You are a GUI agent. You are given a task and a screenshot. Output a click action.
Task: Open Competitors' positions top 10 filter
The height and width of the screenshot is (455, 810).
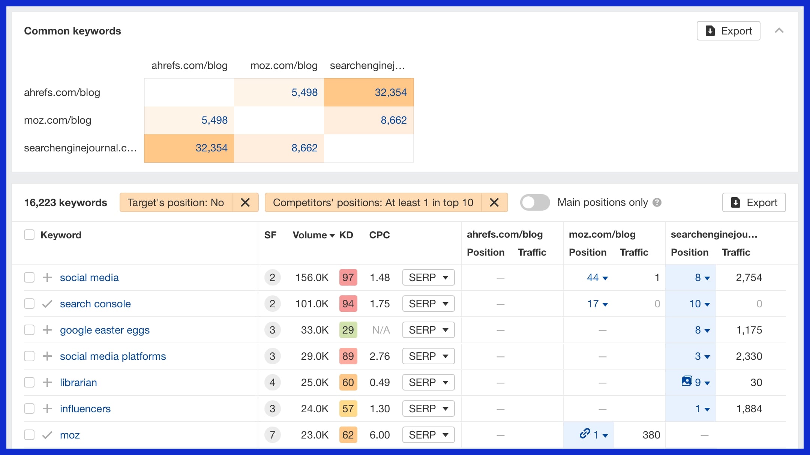[373, 202]
